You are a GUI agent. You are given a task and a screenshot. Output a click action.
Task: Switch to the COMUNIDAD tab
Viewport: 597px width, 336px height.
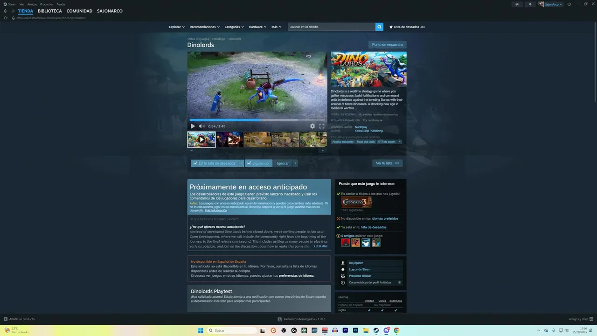tap(79, 11)
